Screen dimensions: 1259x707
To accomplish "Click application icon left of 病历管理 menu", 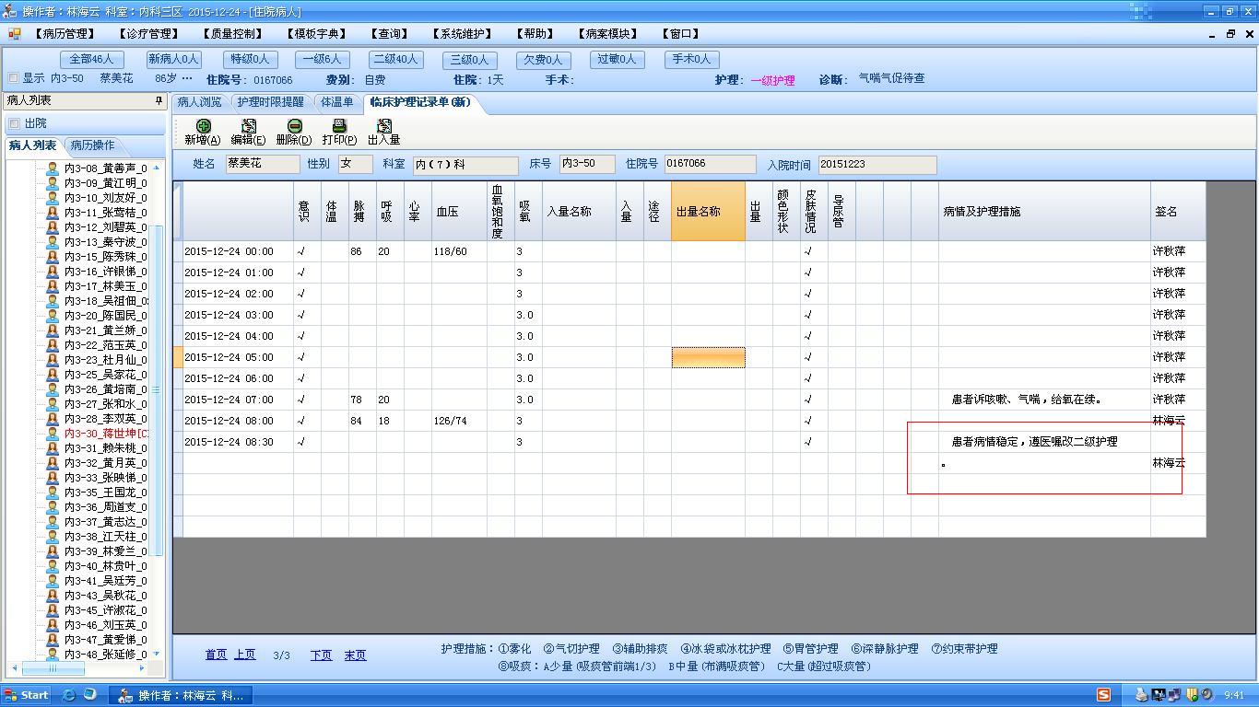I will 14,33.
